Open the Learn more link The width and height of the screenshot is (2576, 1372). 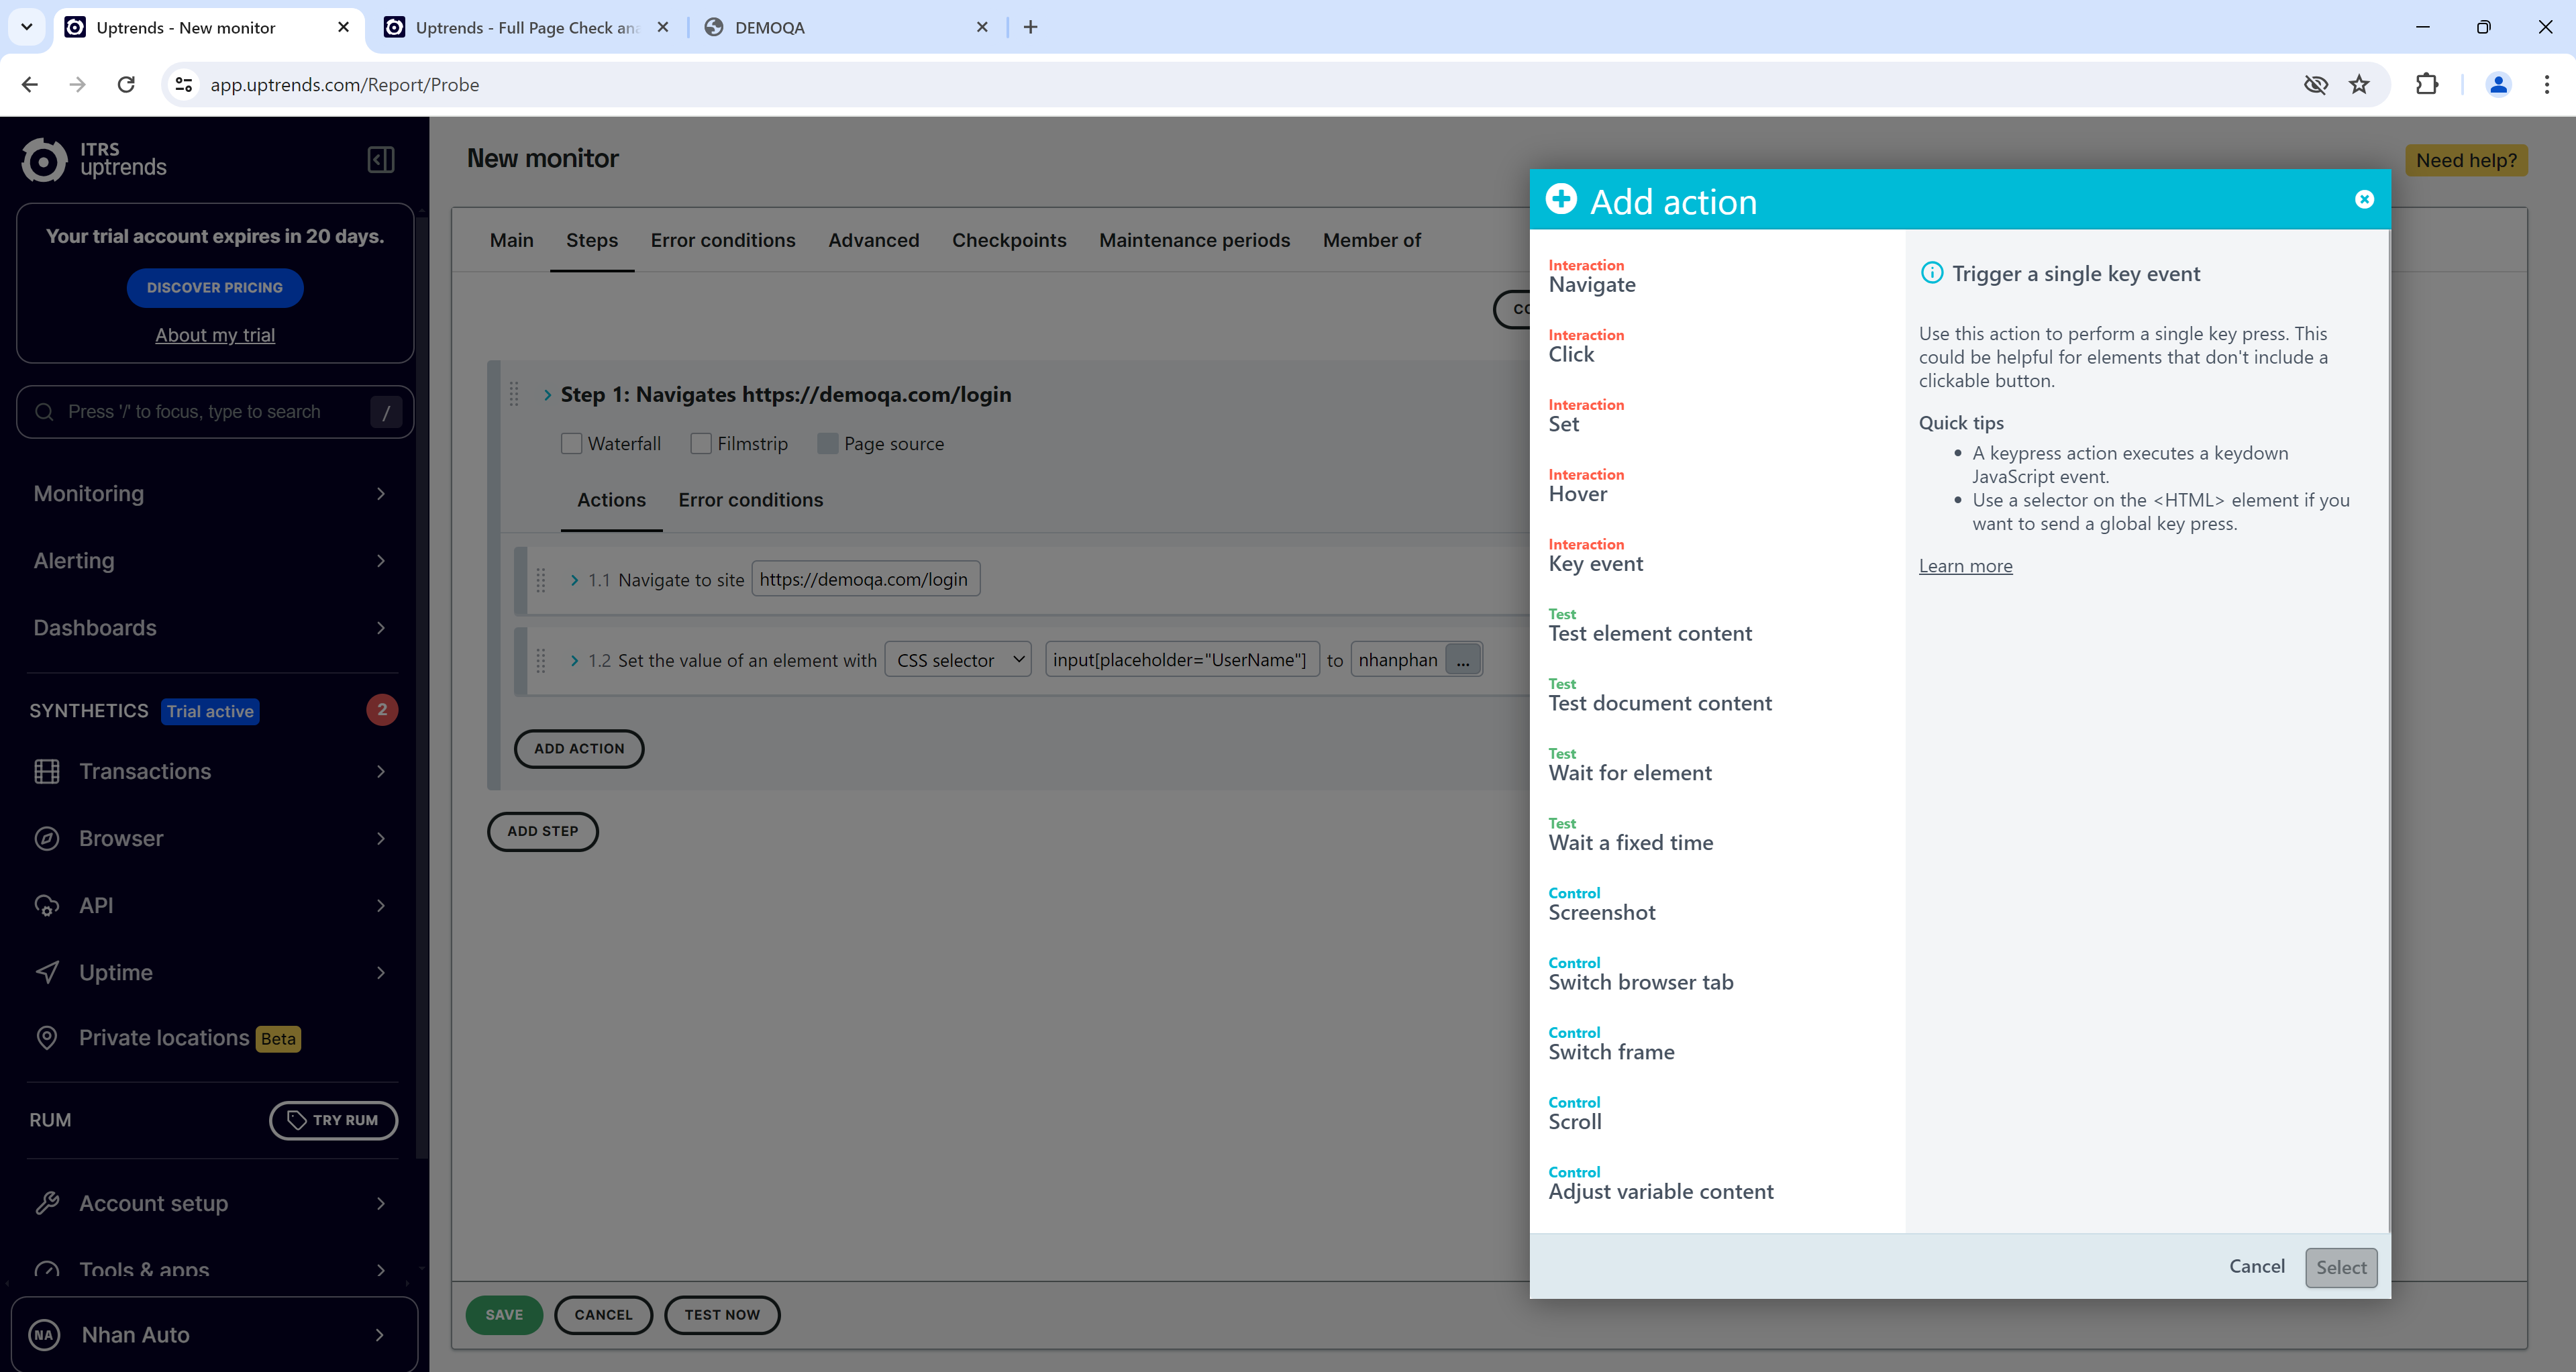[1965, 566]
